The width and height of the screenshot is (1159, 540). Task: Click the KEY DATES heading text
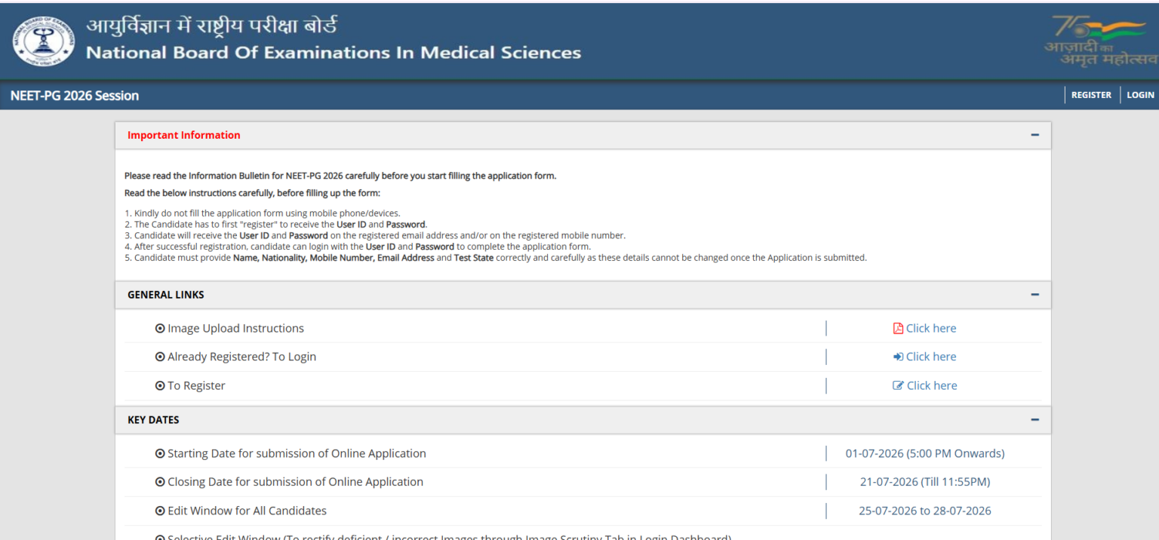(x=153, y=420)
